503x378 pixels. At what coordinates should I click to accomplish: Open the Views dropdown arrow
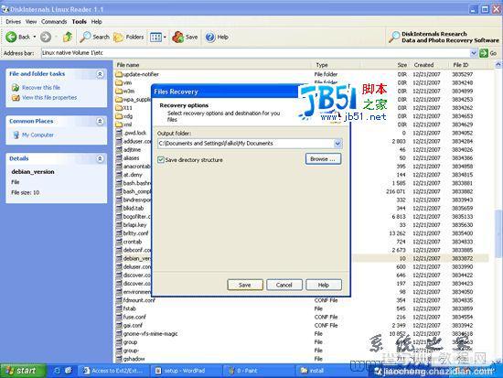point(165,38)
